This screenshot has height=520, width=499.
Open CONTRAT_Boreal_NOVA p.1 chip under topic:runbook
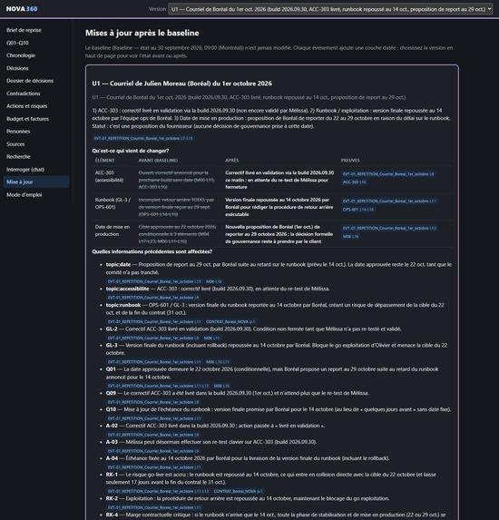[230, 321]
